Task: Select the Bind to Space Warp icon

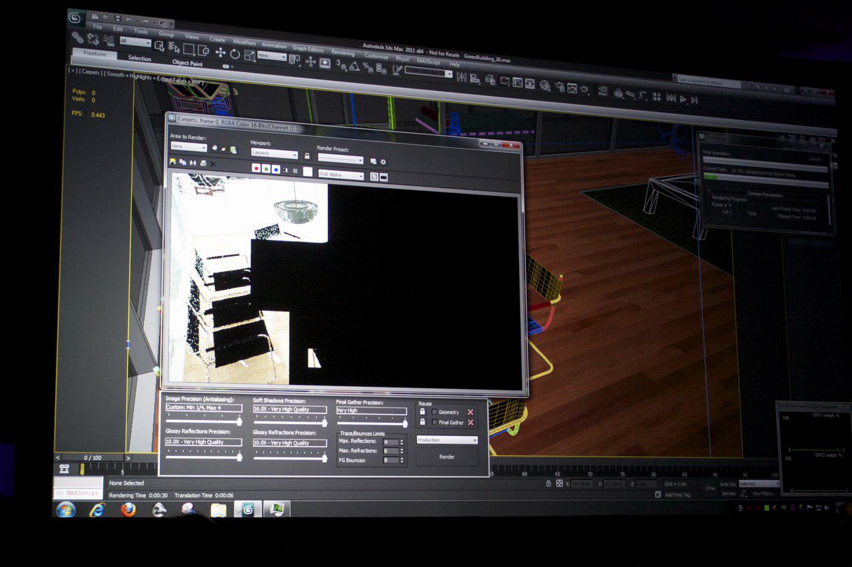Action: click(108, 41)
